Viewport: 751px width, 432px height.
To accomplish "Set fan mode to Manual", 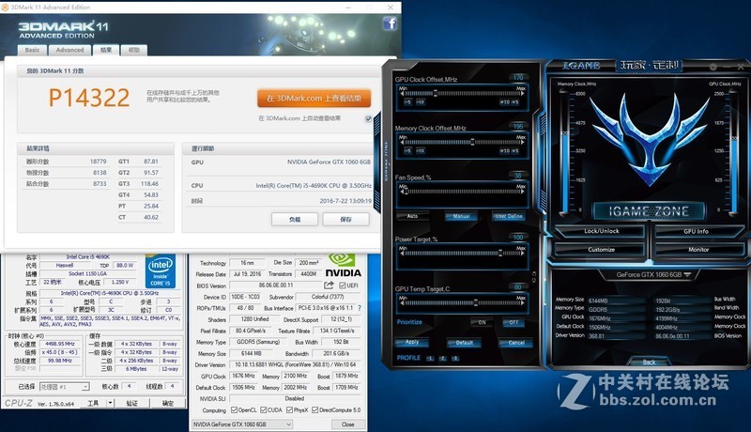I will click(461, 217).
